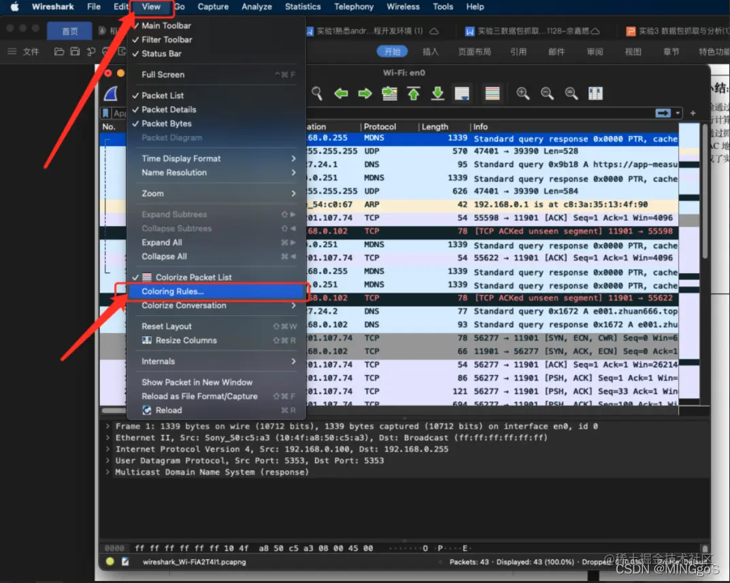Open the Analyze menu
Viewport: 730px width, 583px height.
pyautogui.click(x=256, y=7)
